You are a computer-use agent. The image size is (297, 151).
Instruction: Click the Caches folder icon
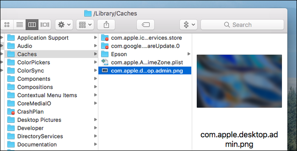11,54
